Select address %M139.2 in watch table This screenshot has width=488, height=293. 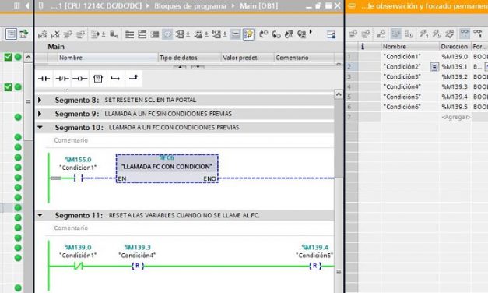click(x=455, y=76)
